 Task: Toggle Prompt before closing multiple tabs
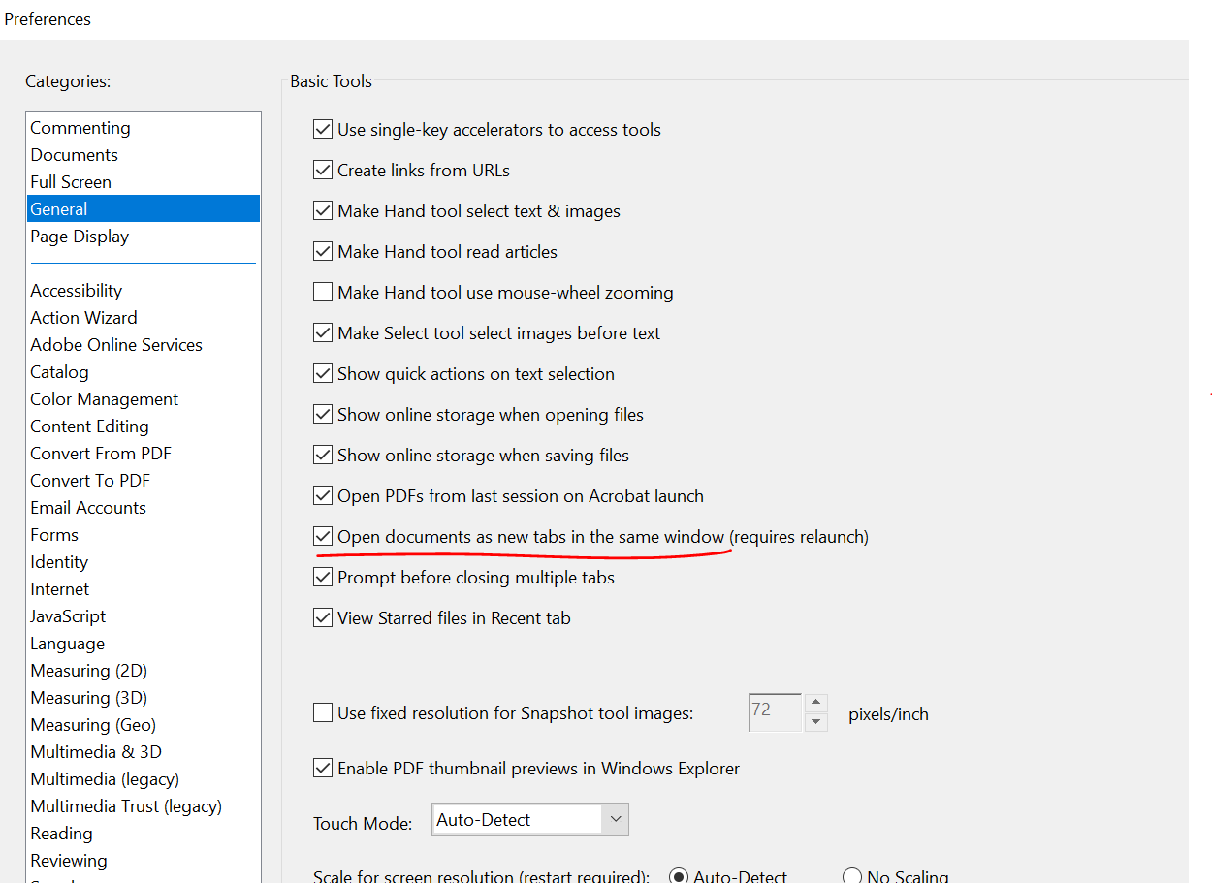click(x=323, y=577)
